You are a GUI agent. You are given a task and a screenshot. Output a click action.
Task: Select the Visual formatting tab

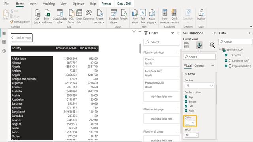click(x=188, y=66)
